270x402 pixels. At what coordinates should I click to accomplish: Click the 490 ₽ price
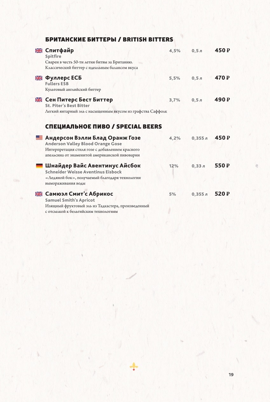coord(222,100)
